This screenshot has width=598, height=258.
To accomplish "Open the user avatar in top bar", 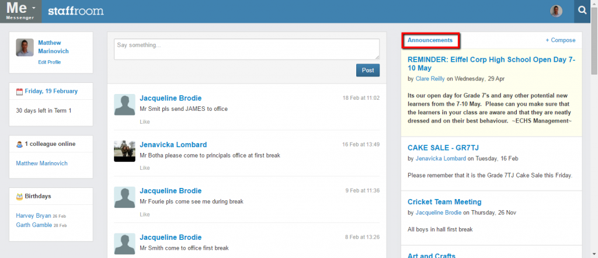I will [x=556, y=11].
